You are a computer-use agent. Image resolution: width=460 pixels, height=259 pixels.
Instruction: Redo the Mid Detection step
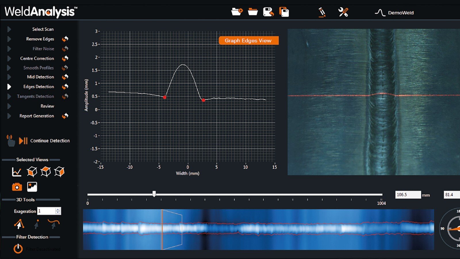tap(65, 77)
